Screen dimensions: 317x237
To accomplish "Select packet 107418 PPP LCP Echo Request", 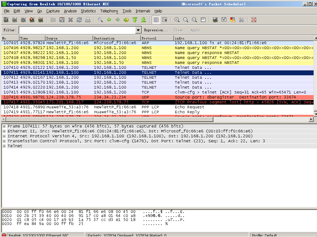I will [158, 107].
